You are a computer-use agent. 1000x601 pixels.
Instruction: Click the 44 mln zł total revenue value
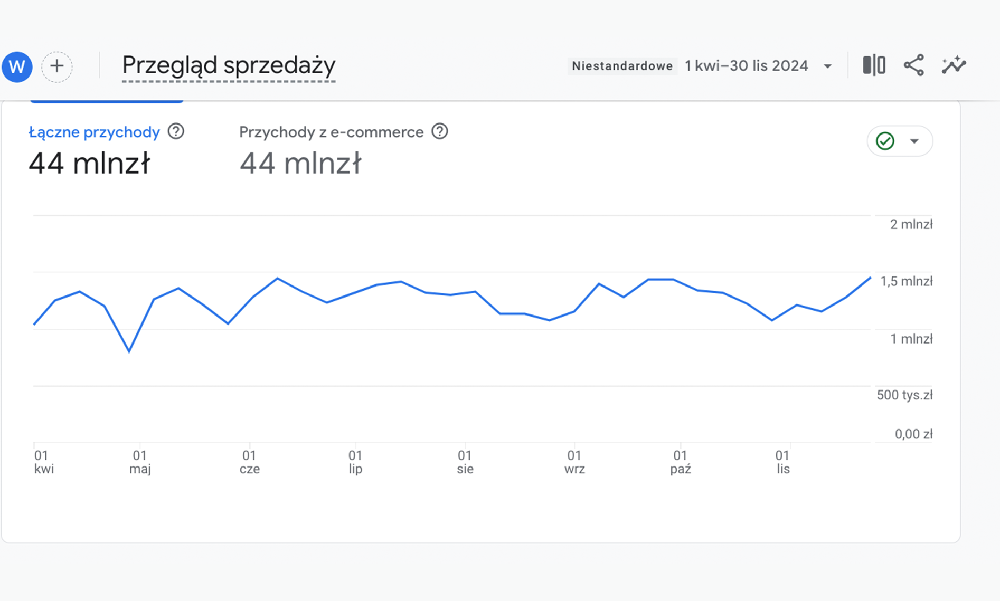(89, 163)
